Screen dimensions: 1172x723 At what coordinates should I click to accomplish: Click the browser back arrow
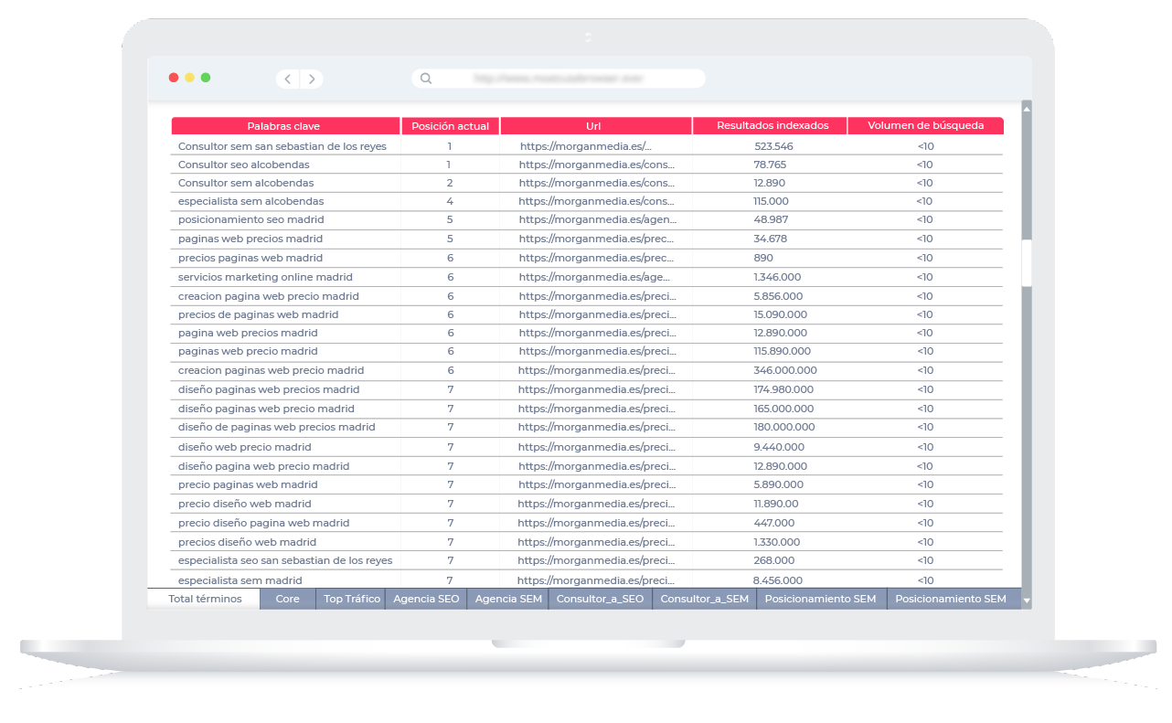coord(288,80)
